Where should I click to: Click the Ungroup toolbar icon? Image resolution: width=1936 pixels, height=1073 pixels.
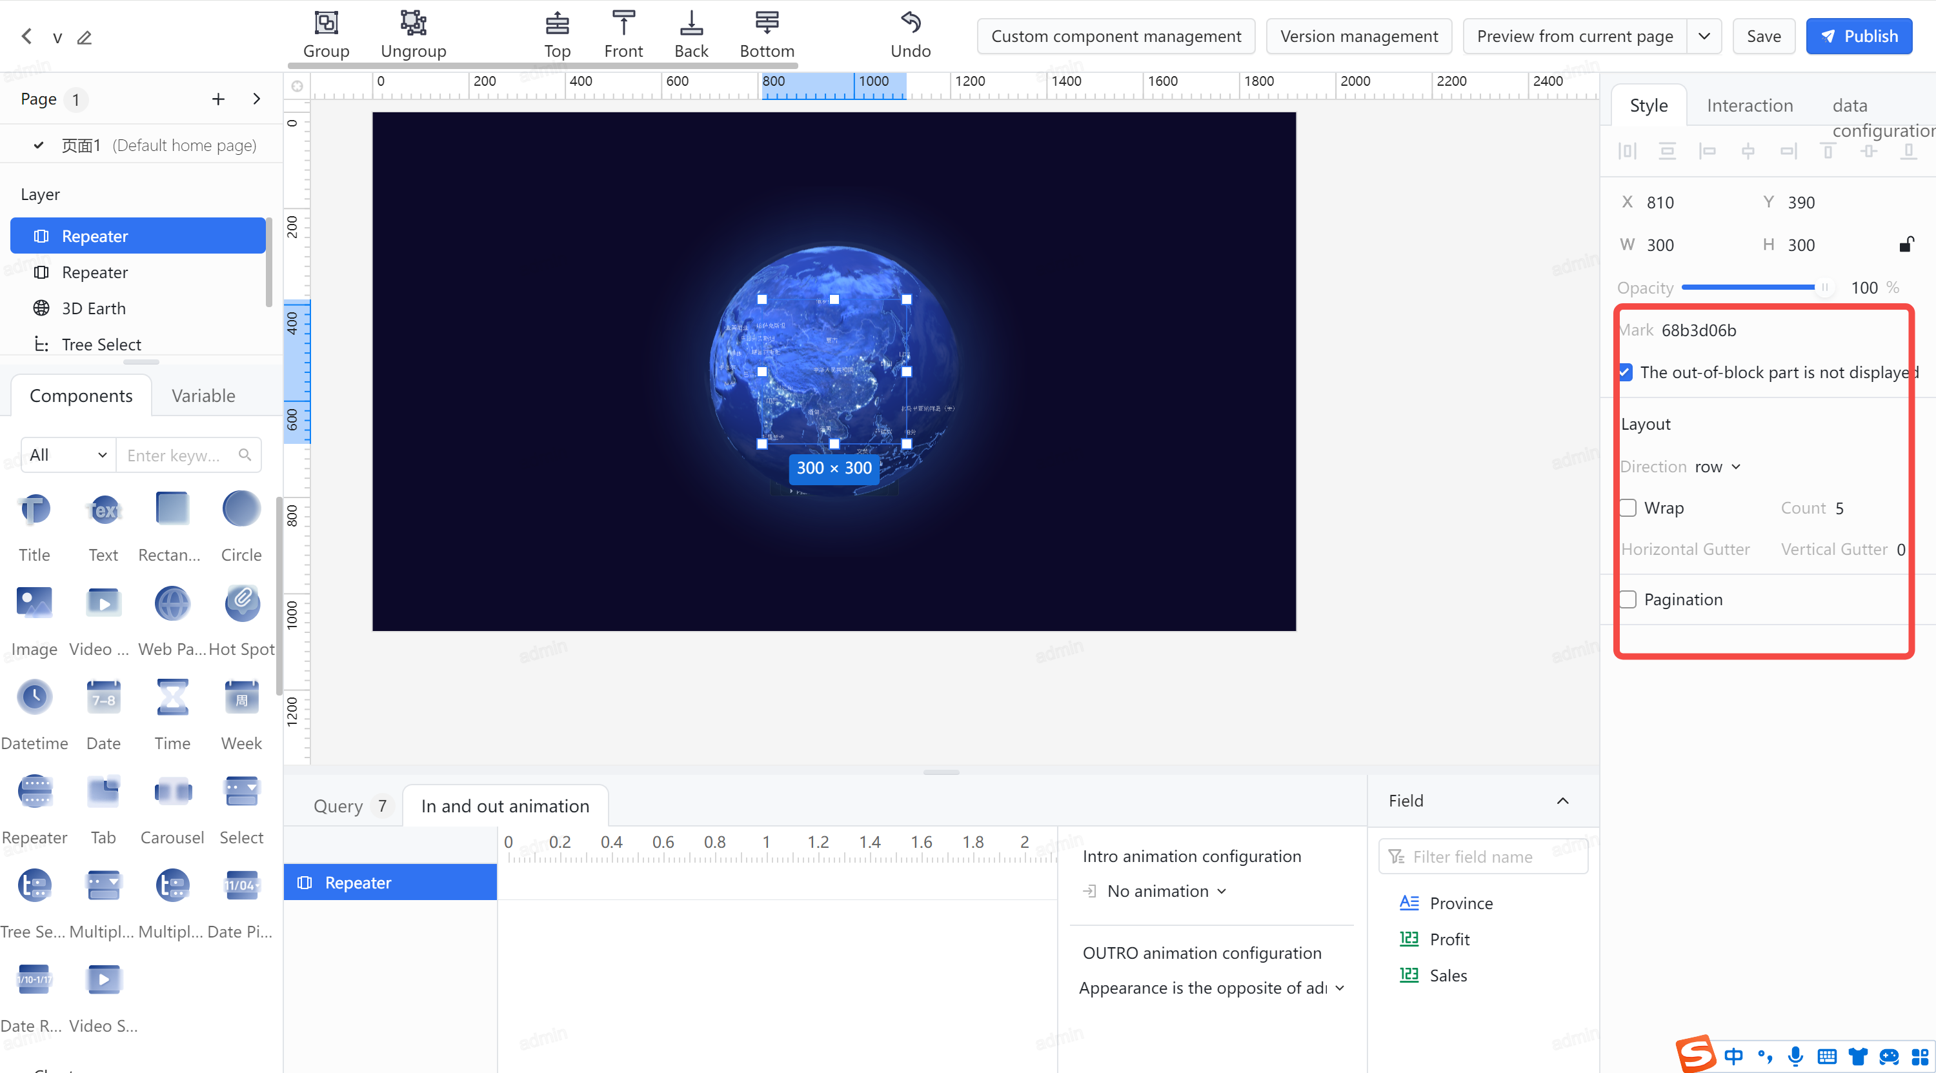point(414,35)
